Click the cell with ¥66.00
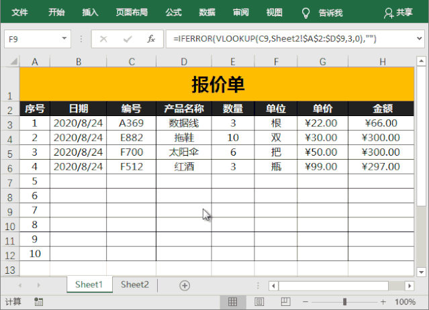The image size is (429, 310). tap(381, 123)
